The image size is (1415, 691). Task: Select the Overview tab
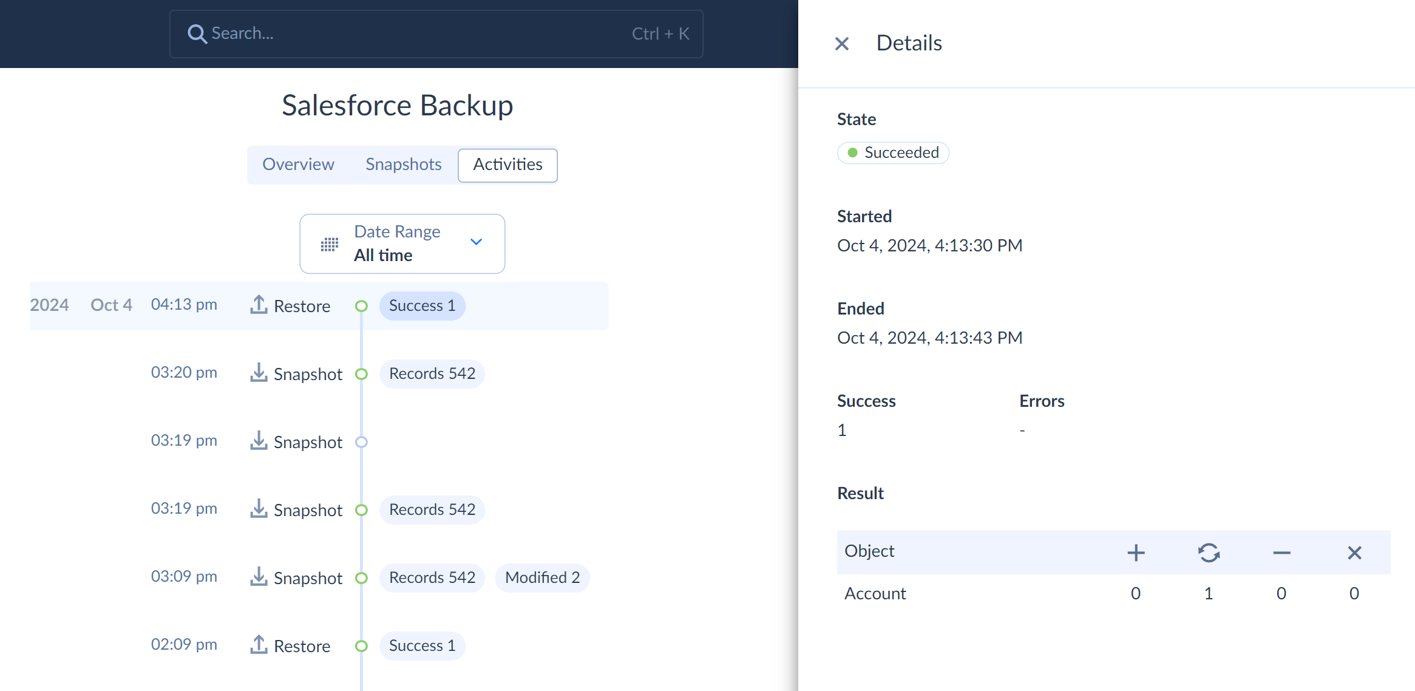click(299, 164)
